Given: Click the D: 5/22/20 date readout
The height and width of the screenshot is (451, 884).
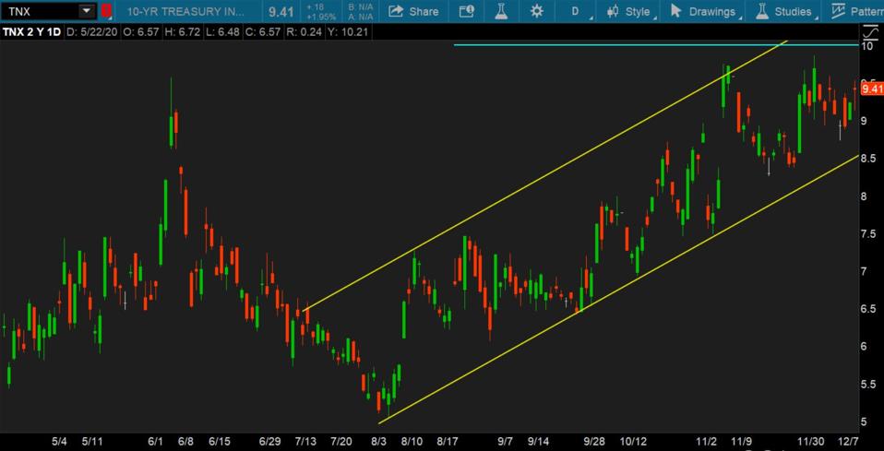Looking at the screenshot, I should pos(92,32).
